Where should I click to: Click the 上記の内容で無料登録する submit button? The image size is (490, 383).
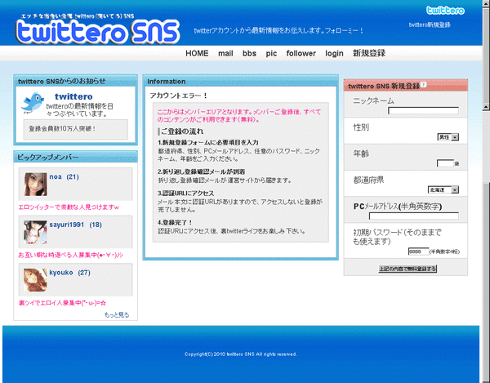pos(408,269)
